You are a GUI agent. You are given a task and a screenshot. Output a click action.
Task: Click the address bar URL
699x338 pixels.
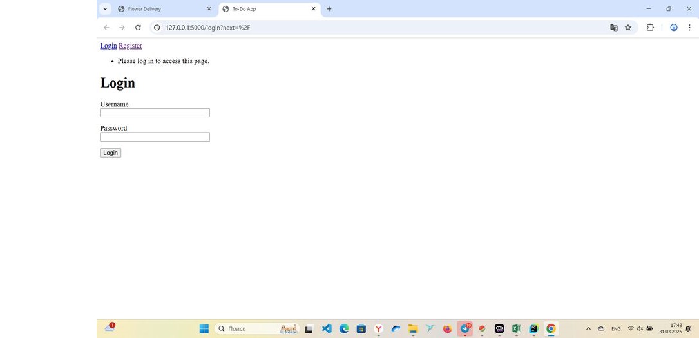coord(207,28)
